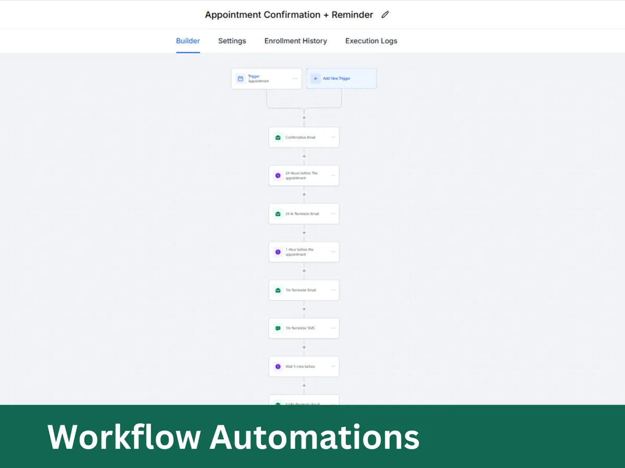Select the 24 hr Reminder Email label
Viewport: 625px width, 468px height.
tap(302, 214)
